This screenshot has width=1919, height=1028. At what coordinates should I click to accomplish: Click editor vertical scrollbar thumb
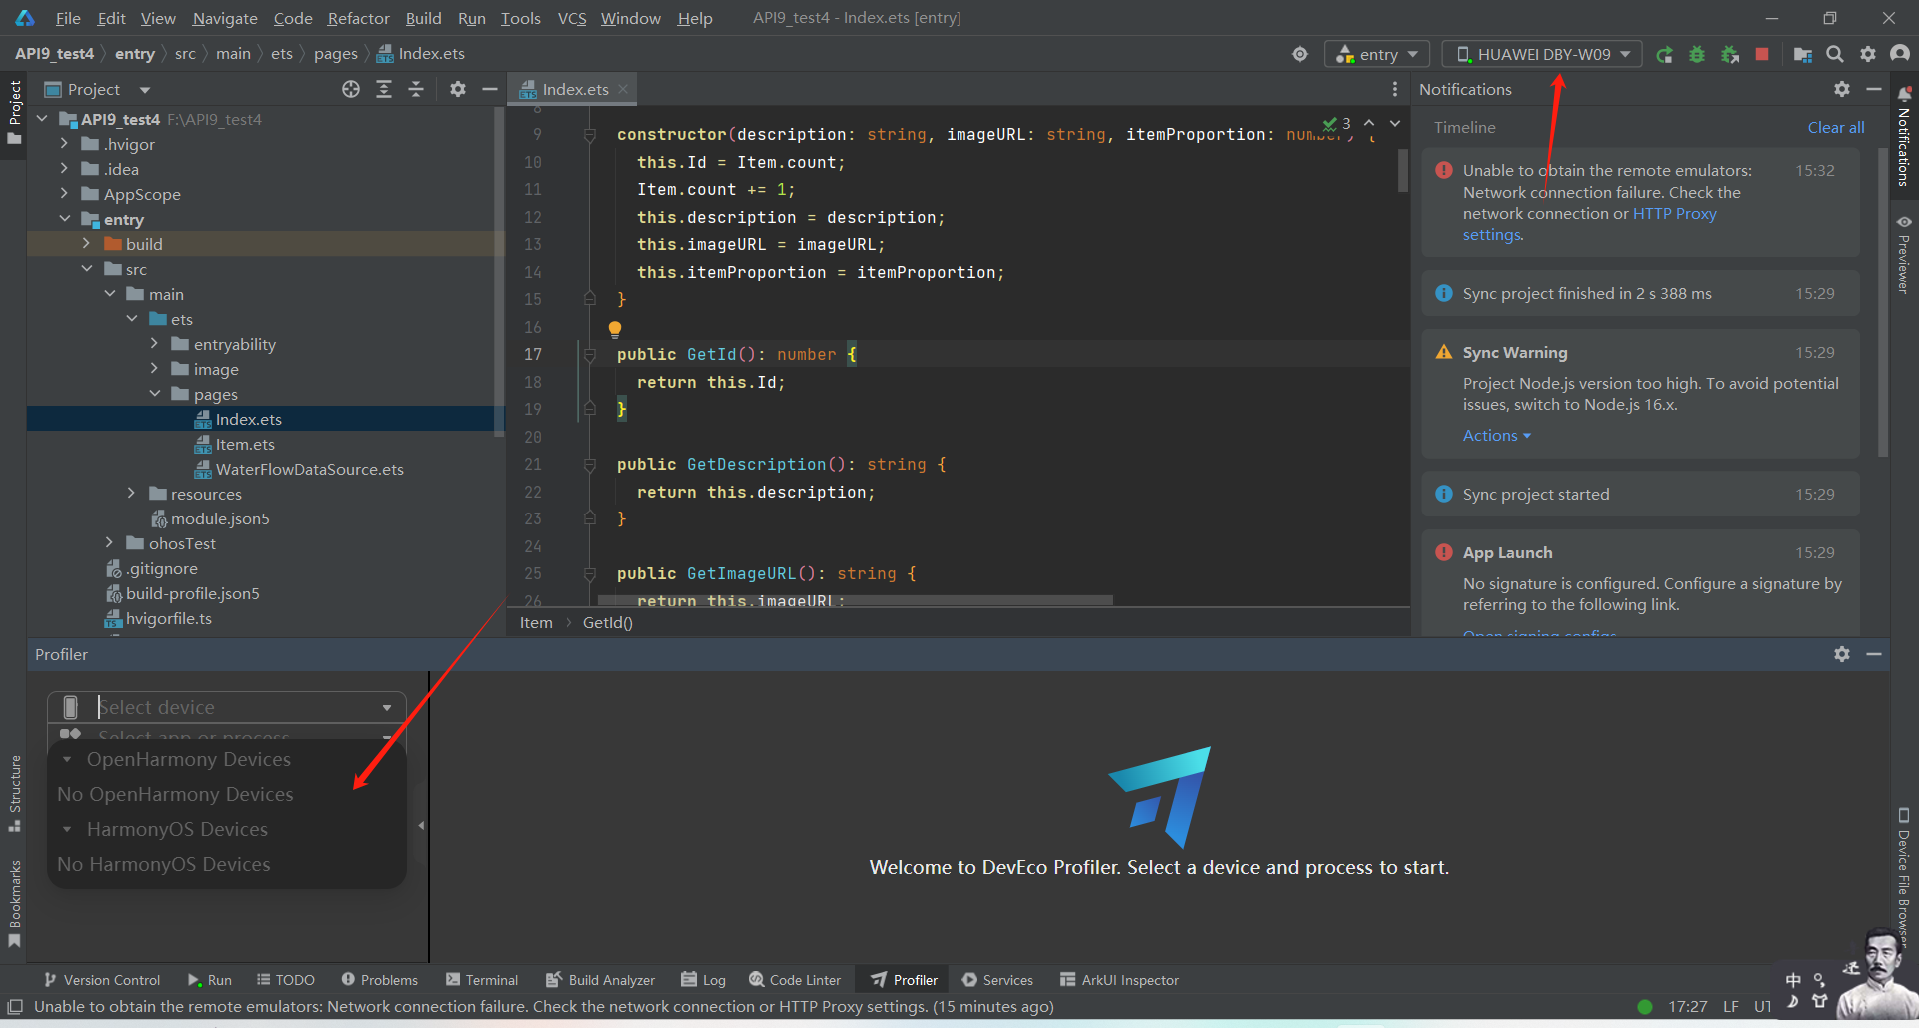click(1402, 169)
